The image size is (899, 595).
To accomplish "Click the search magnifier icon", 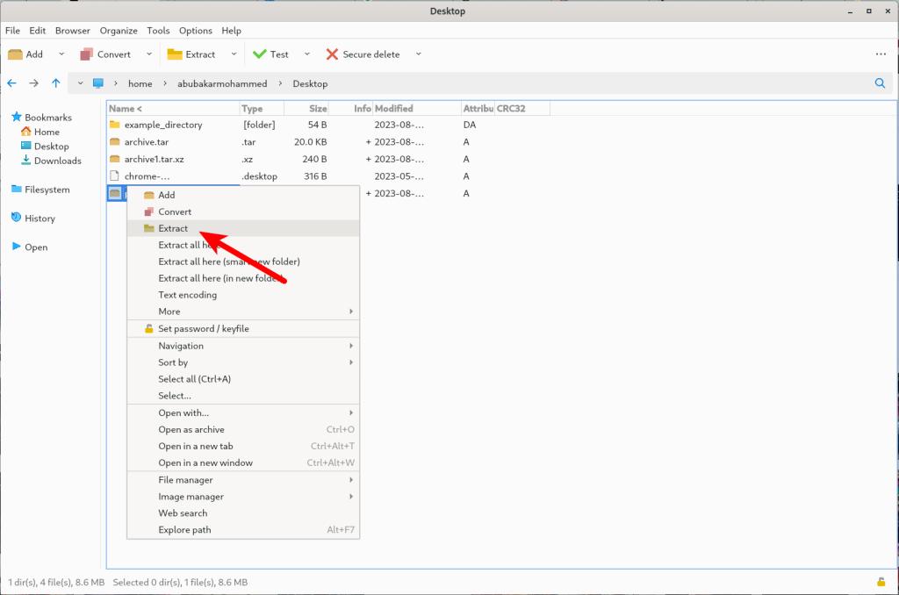I will [878, 82].
